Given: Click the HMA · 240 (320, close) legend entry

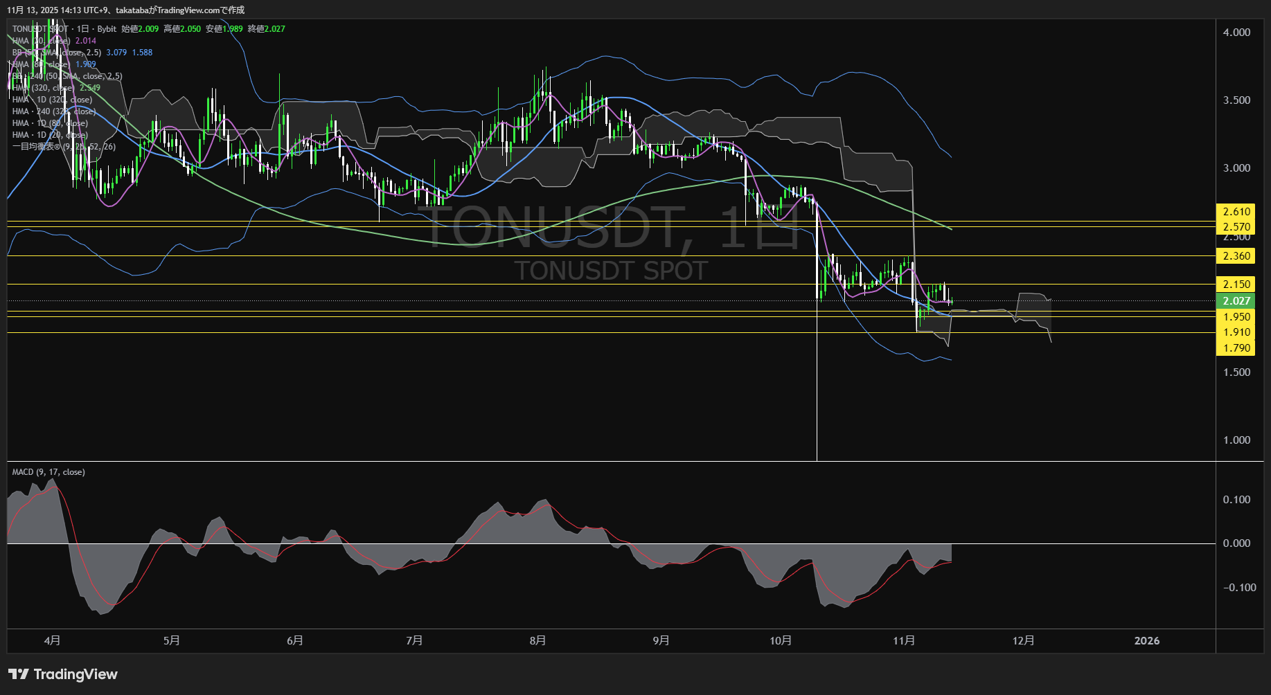Looking at the screenshot, I should click(53, 111).
